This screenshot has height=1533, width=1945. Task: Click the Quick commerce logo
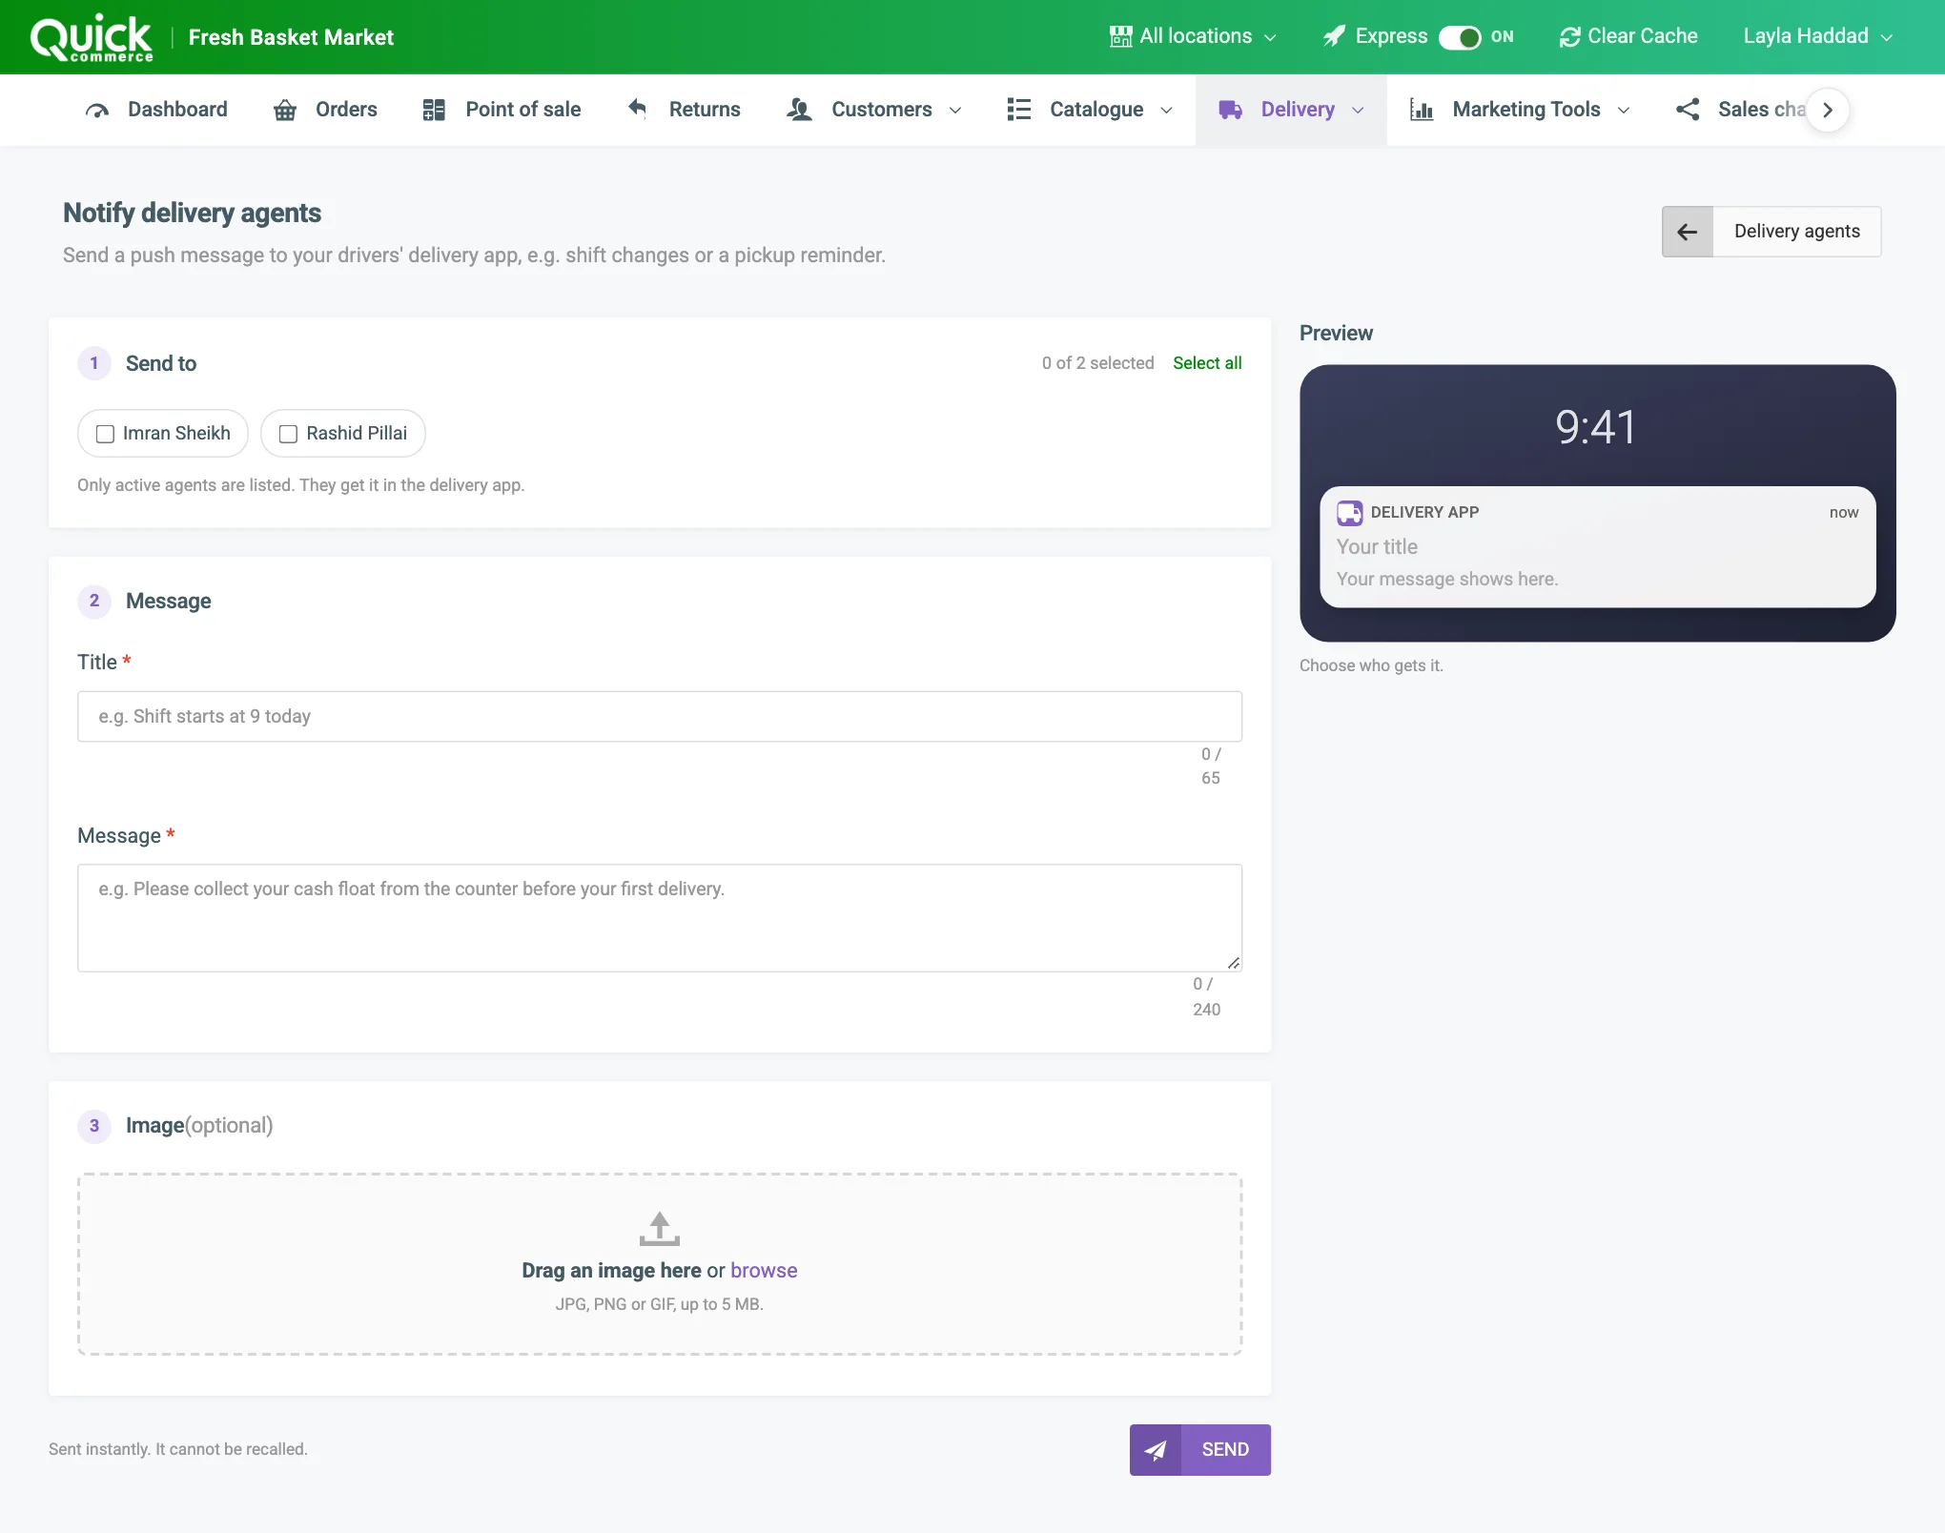click(92, 38)
